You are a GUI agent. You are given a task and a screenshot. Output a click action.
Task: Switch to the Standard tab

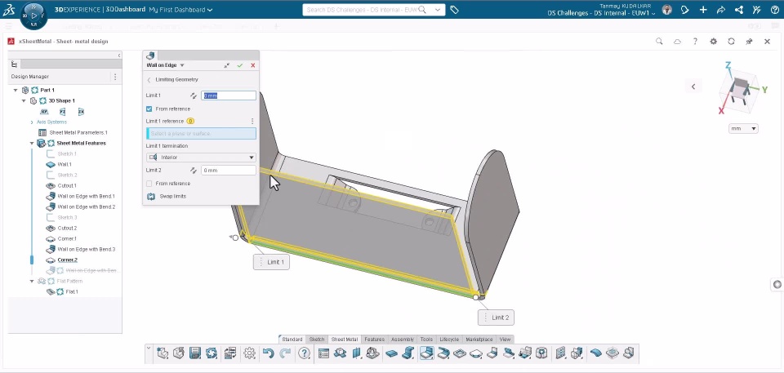(292, 339)
